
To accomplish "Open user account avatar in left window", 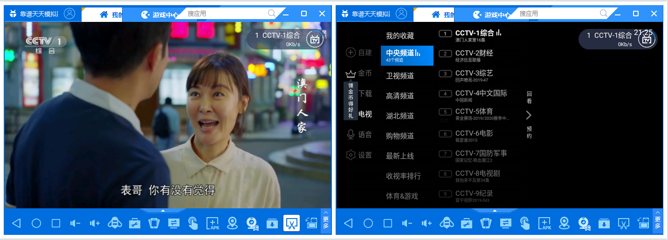I will [x=69, y=14].
